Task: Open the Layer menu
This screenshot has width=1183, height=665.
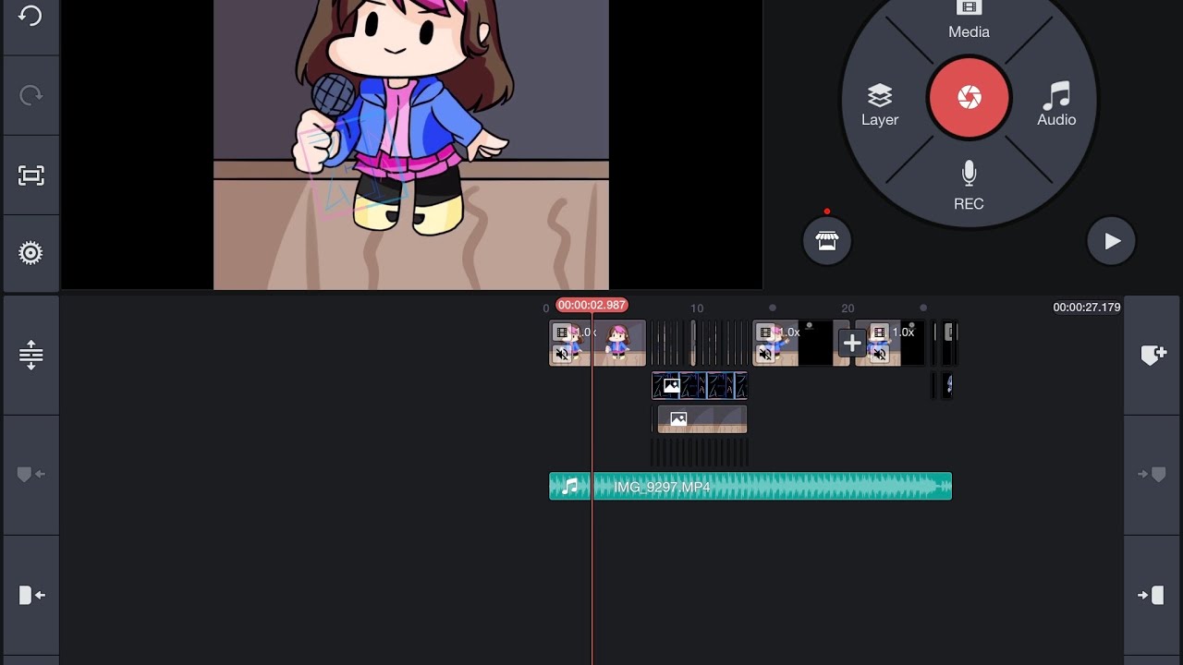Action: tap(880, 105)
